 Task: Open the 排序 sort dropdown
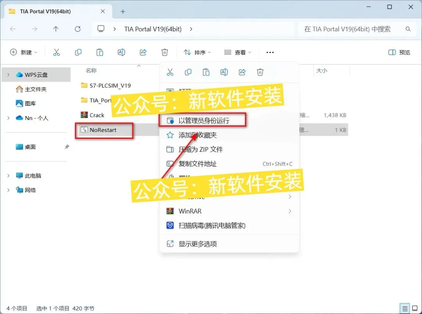pos(197,52)
